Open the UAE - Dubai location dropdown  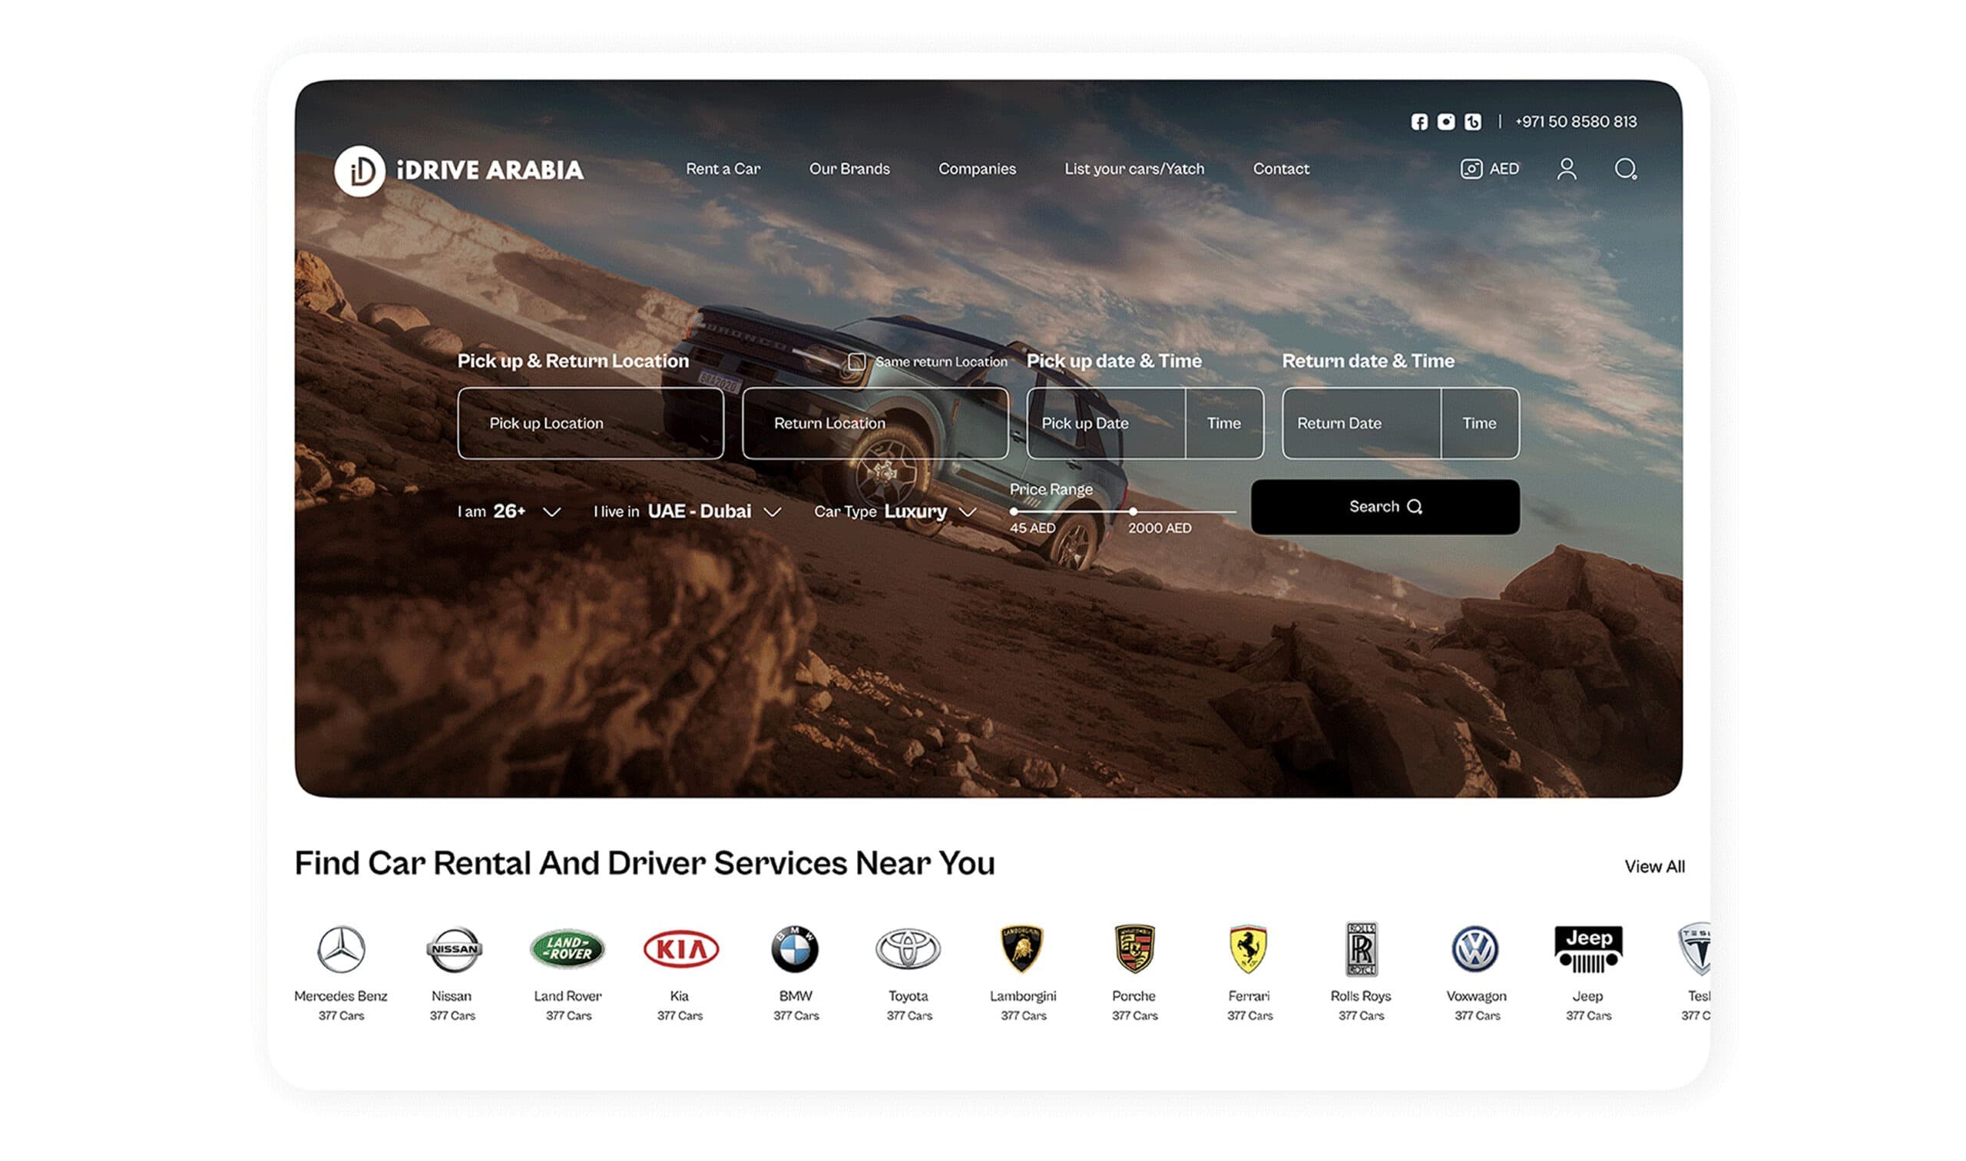(x=772, y=511)
